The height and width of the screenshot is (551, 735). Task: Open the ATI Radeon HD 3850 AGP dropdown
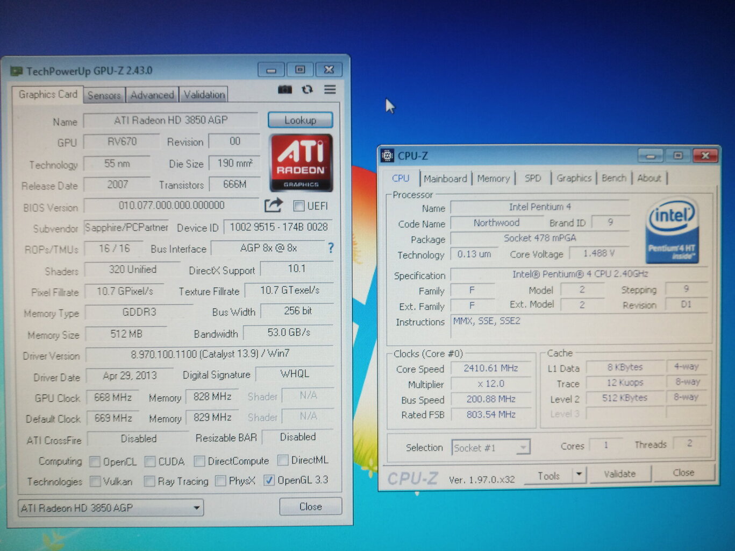[111, 508]
